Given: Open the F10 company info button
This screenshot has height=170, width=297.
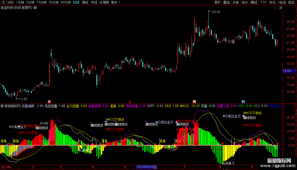Looking at the screenshot, I should coord(263,2).
